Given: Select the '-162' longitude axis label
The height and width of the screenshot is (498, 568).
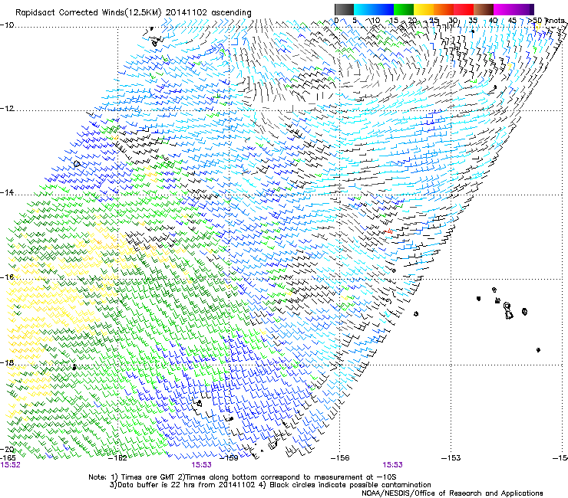Looking at the screenshot, I should [x=118, y=458].
